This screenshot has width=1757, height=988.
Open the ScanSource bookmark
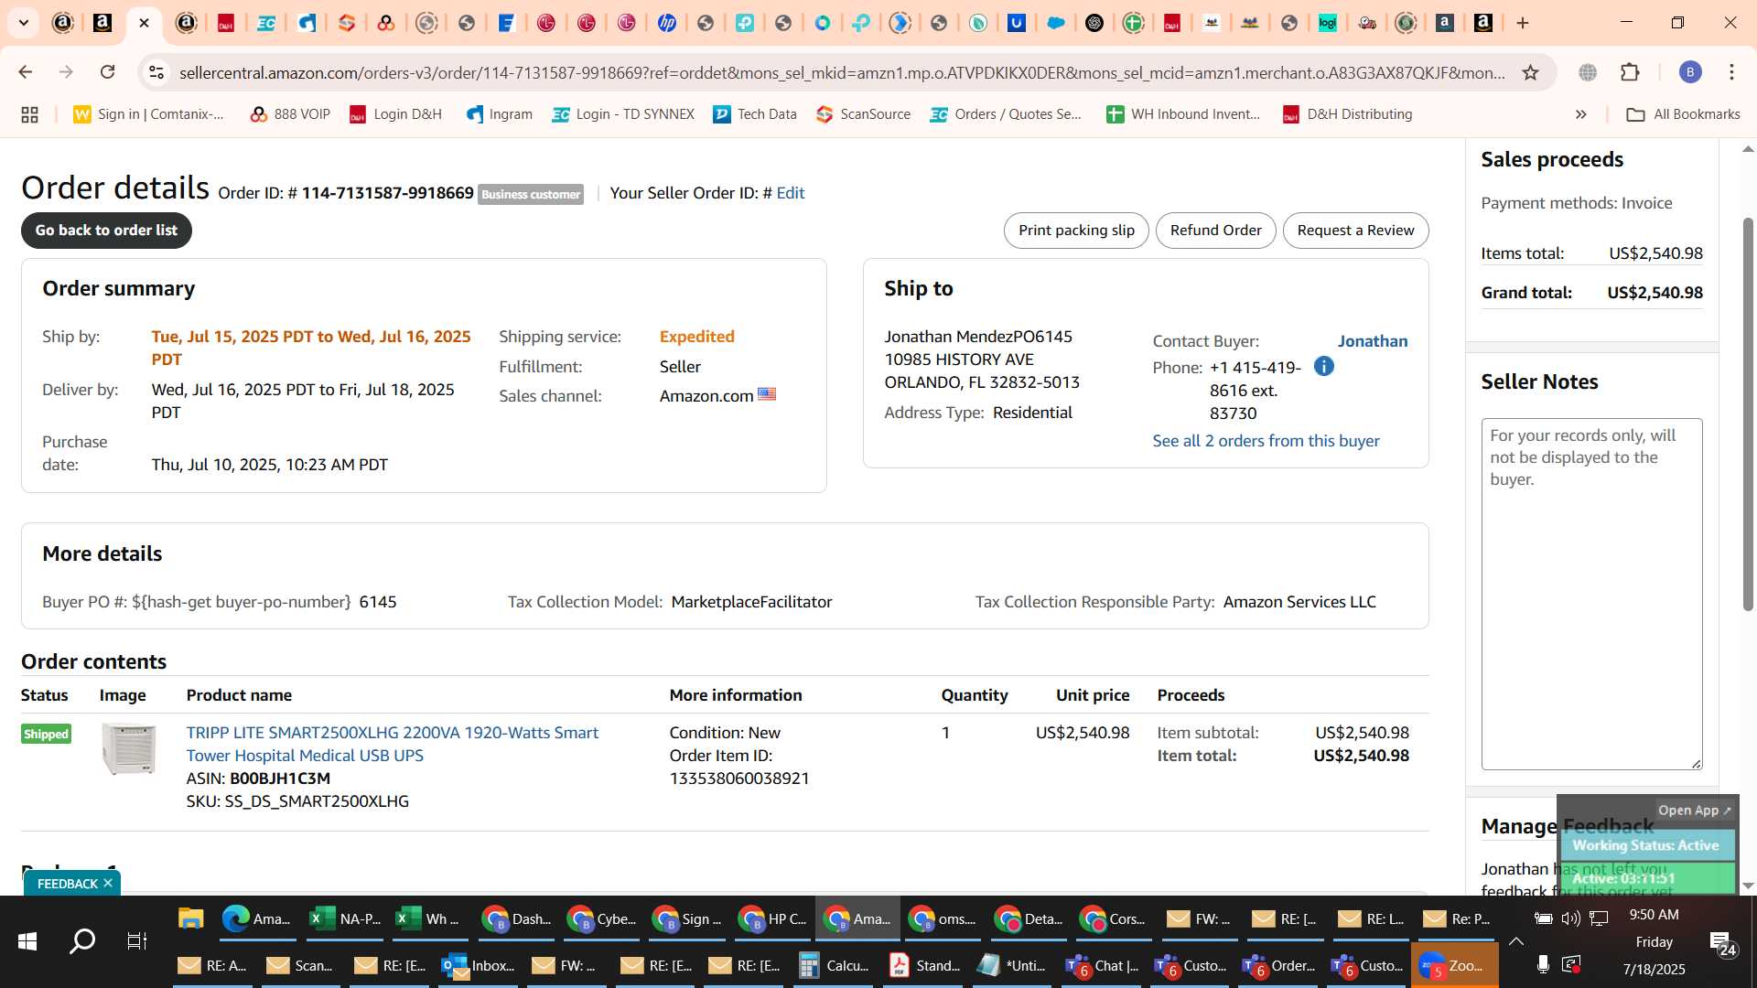(864, 114)
